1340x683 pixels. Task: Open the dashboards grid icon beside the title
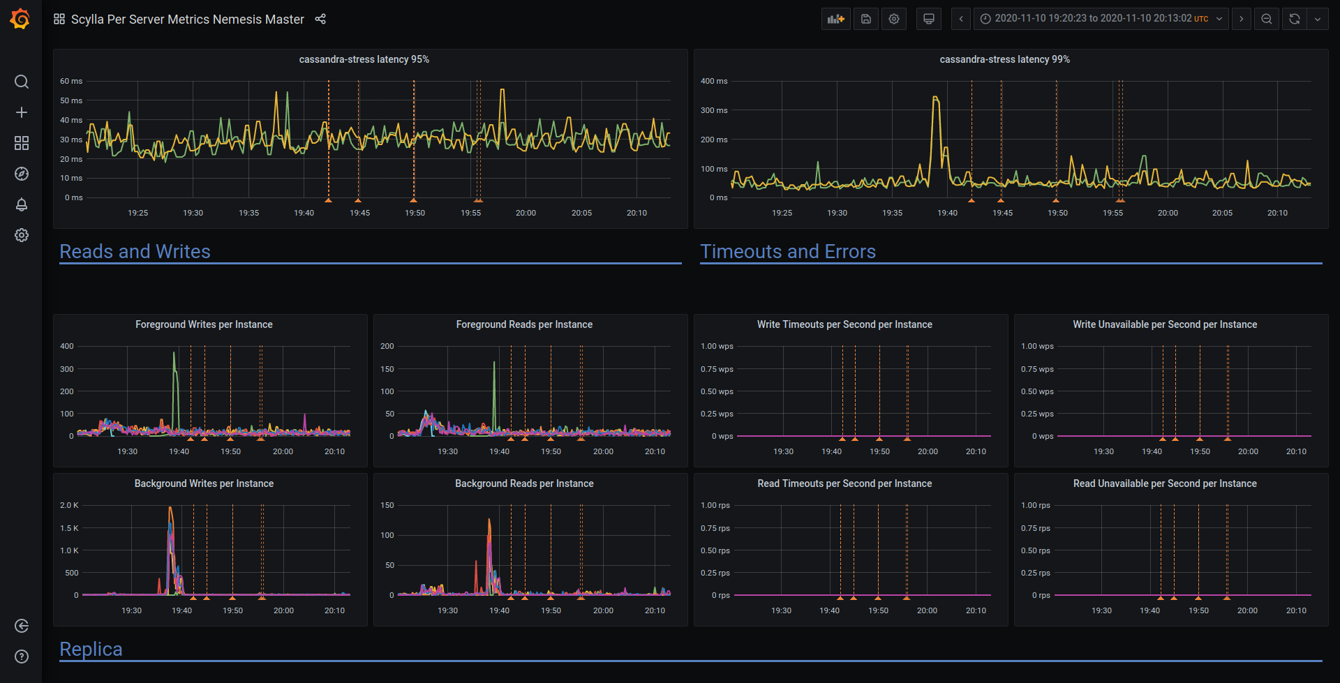pos(59,19)
